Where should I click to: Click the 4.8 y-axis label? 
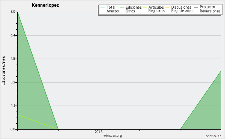tap(13, 59)
